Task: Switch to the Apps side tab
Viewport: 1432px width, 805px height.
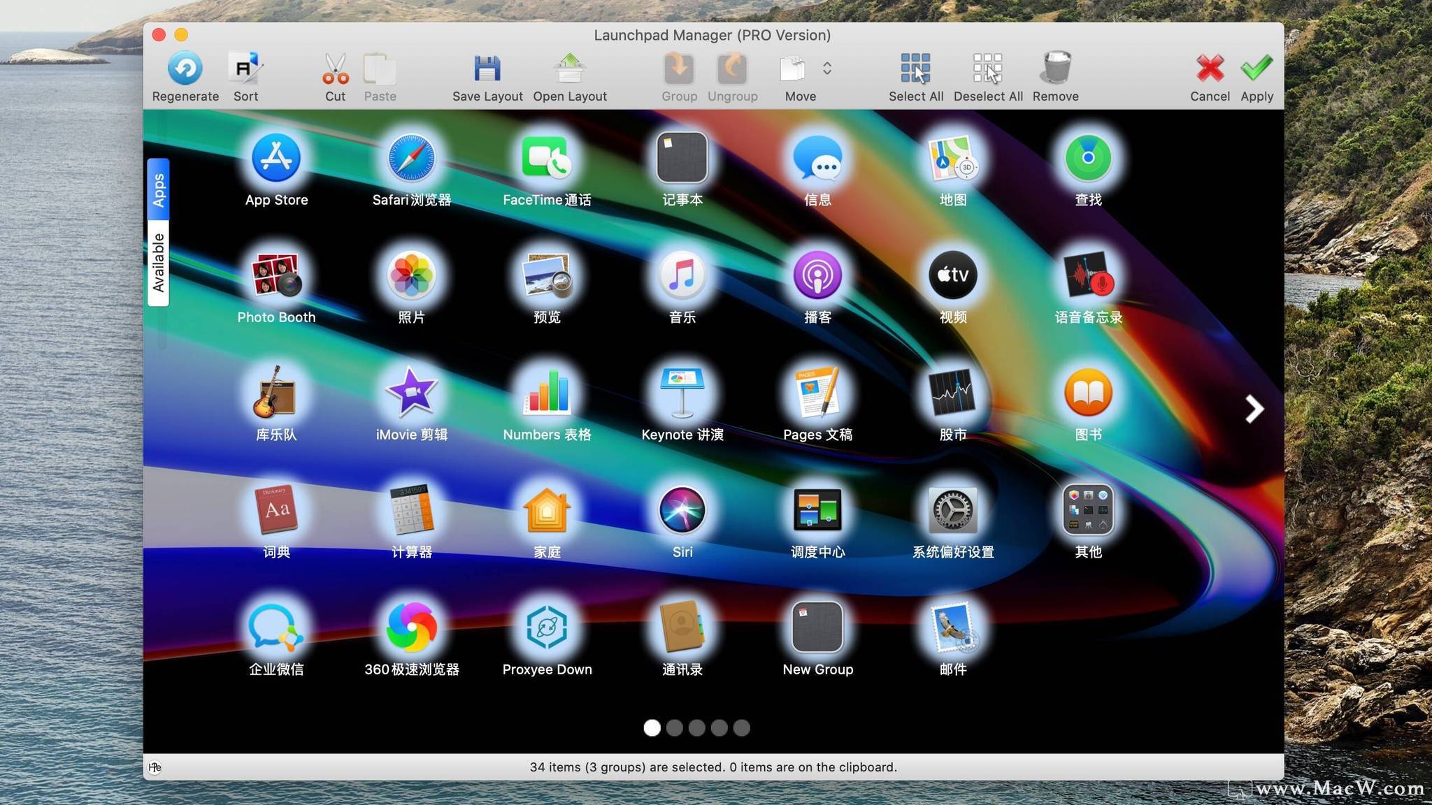Action: [x=159, y=189]
